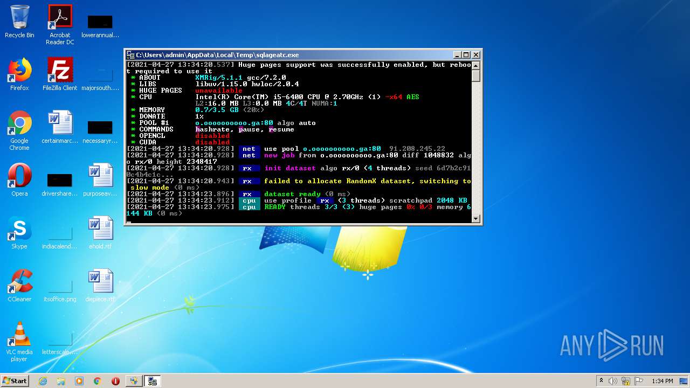Open the Action Center flag icon

click(x=639, y=381)
